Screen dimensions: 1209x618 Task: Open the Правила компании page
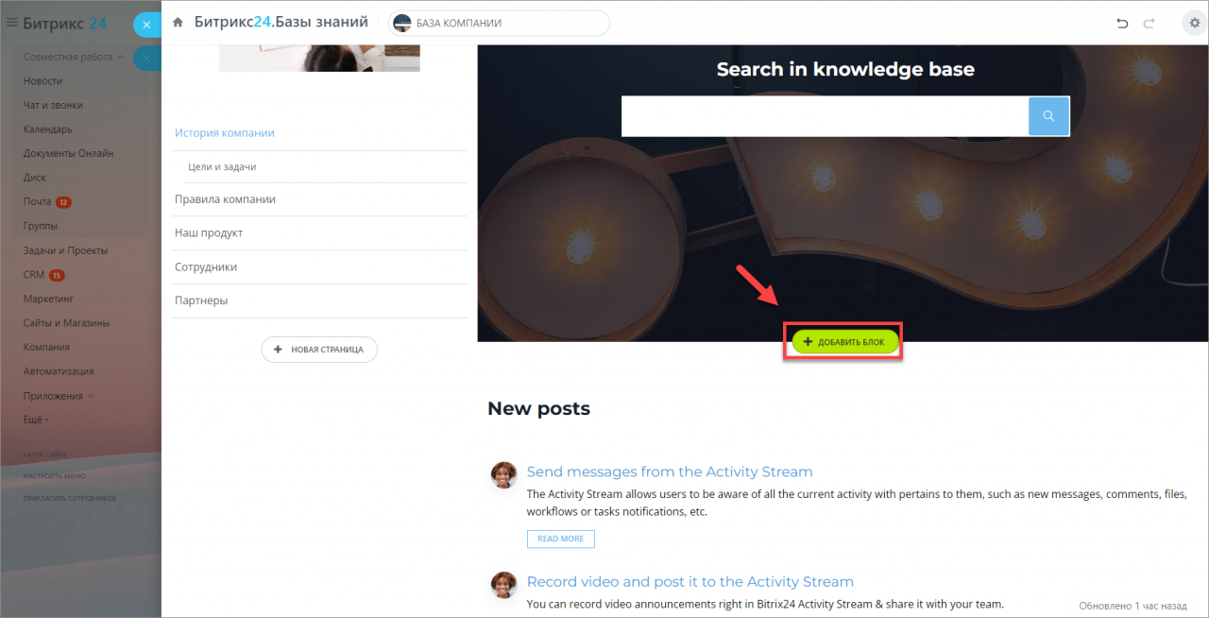click(225, 199)
